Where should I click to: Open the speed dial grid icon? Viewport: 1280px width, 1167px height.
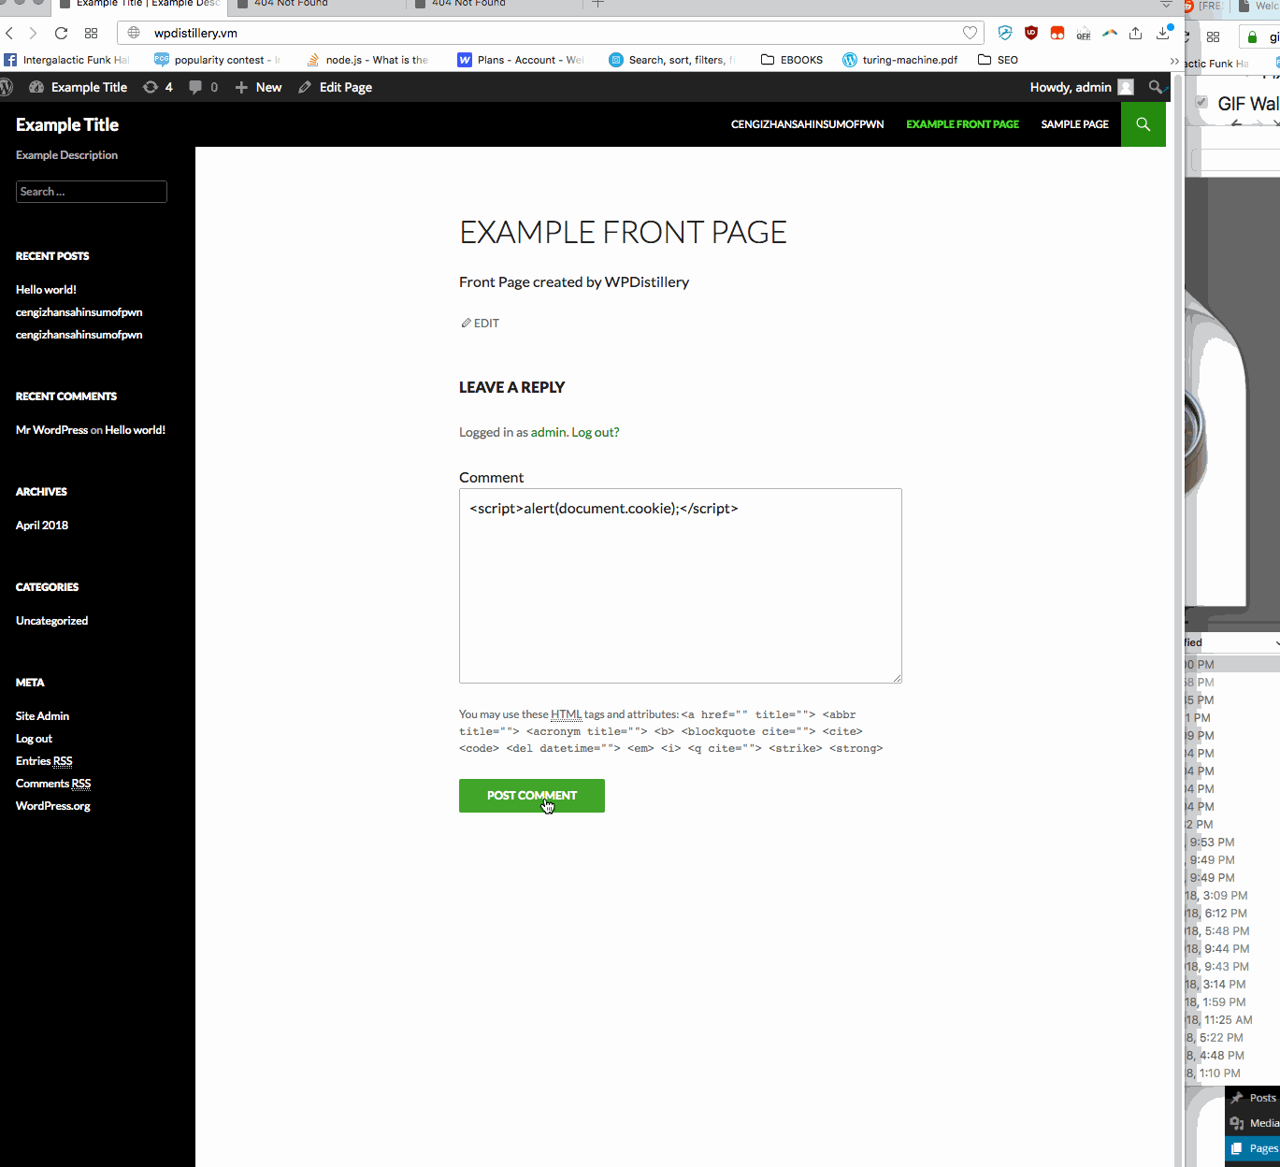pos(91,33)
